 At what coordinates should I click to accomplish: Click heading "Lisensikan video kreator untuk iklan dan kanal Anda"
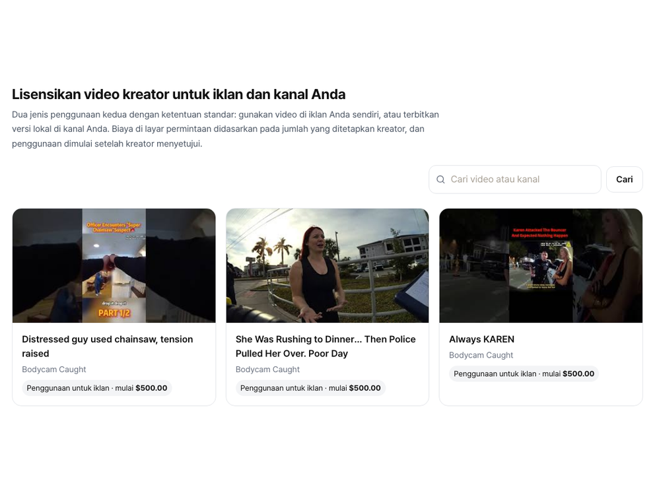point(178,94)
